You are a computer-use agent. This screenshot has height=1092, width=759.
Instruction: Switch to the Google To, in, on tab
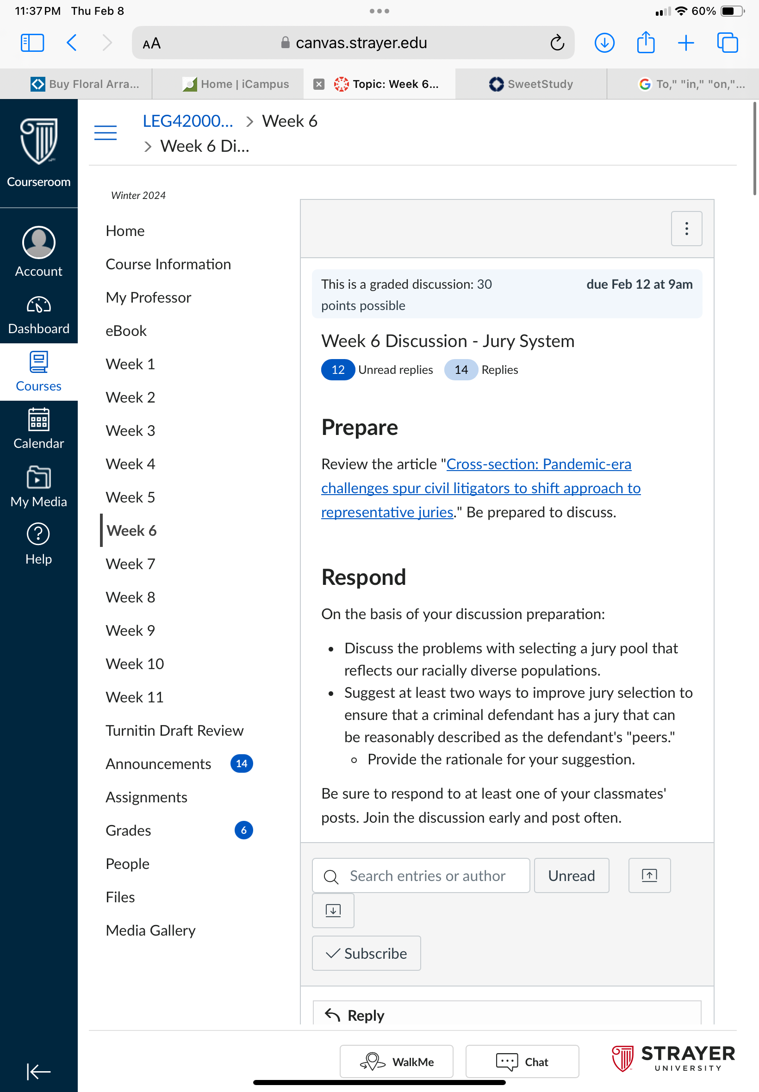point(691,84)
